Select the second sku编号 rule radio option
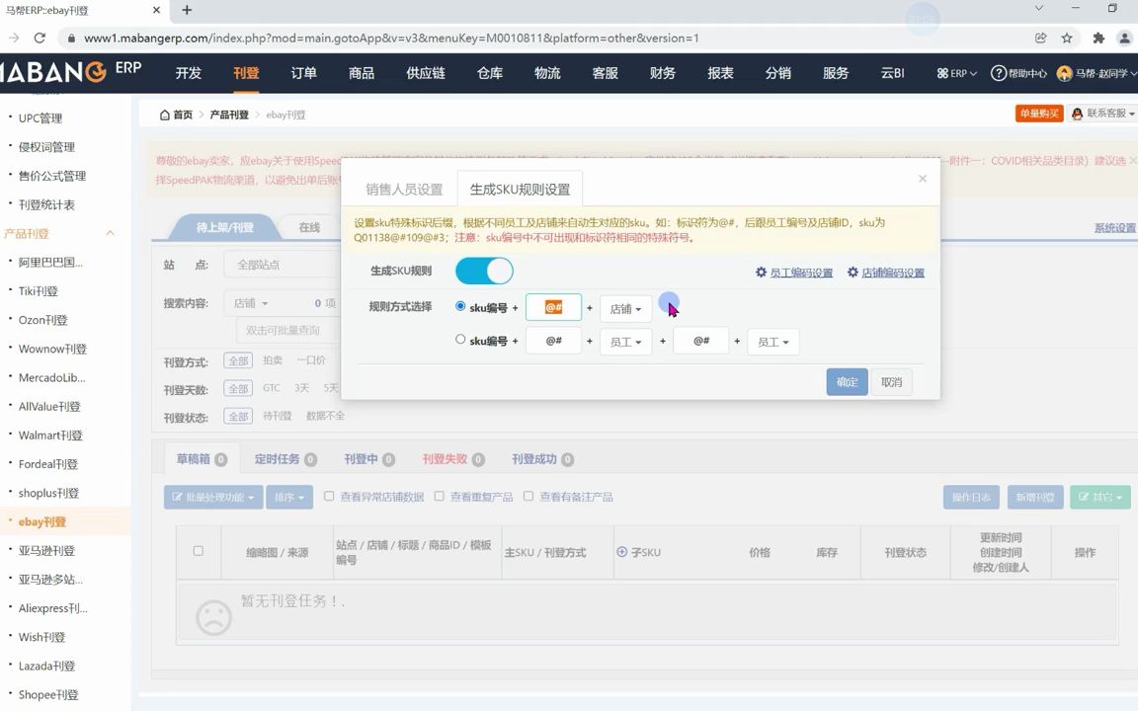Image resolution: width=1138 pixels, height=711 pixels. pyautogui.click(x=458, y=340)
